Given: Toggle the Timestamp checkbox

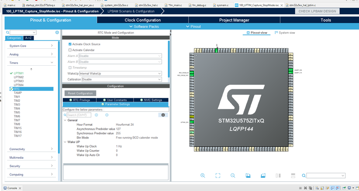Looking at the screenshot, I should 70,67.
